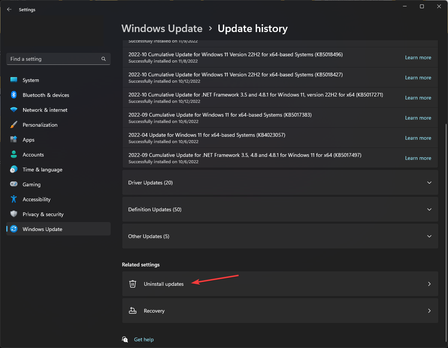Click the search magnifier icon
Screen dimensions: 448x348
tap(104, 59)
